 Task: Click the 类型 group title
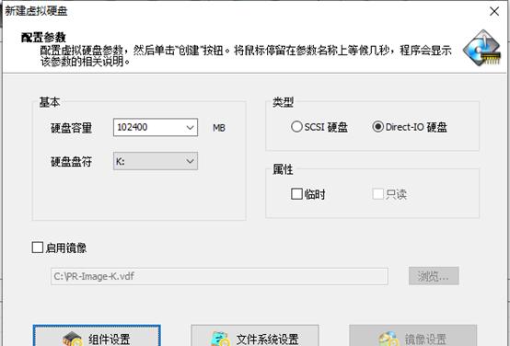283,102
